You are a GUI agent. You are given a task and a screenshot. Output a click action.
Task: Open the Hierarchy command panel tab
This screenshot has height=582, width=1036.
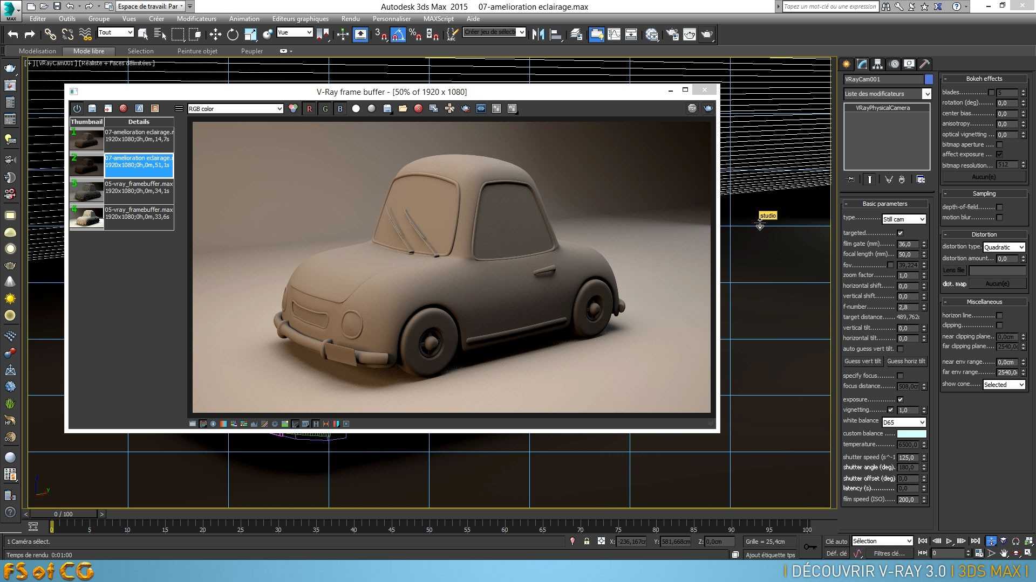(878, 64)
